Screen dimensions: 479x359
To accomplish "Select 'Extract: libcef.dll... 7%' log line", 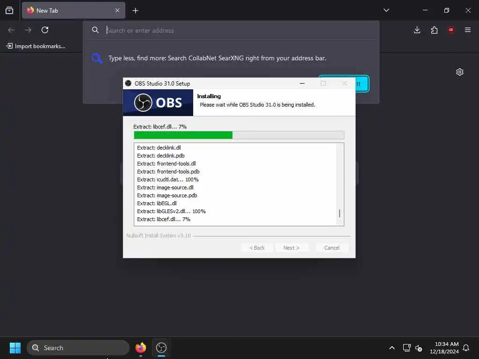I will tap(164, 219).
